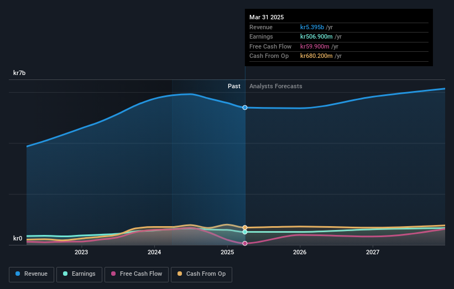Click the Past label
This screenshot has width=454, height=289.
click(x=234, y=86)
